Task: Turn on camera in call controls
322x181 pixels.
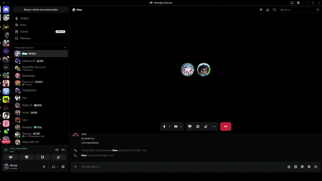Action: pos(176,126)
